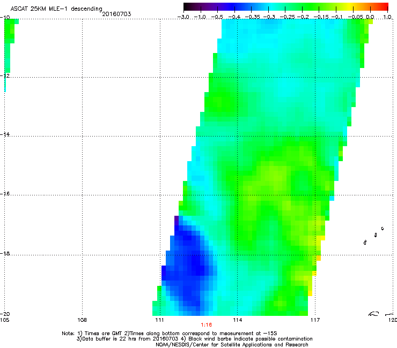Click the red end of color bar
Viewport: 397px width, 348px height.
click(x=385, y=6)
